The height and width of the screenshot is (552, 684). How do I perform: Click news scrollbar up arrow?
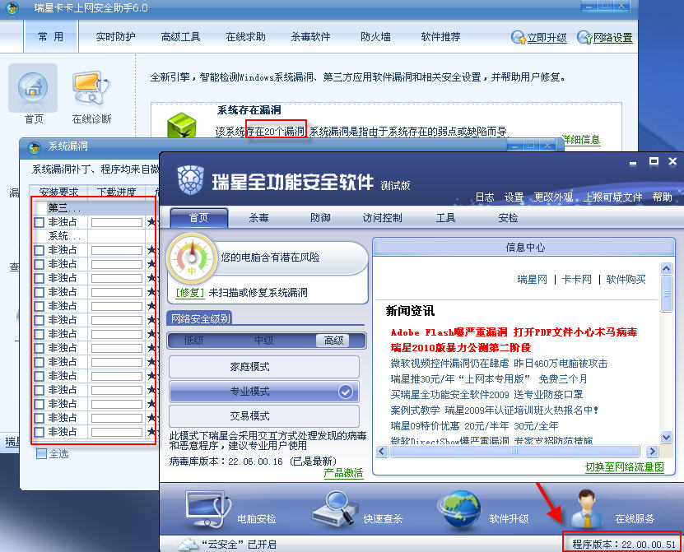666,268
